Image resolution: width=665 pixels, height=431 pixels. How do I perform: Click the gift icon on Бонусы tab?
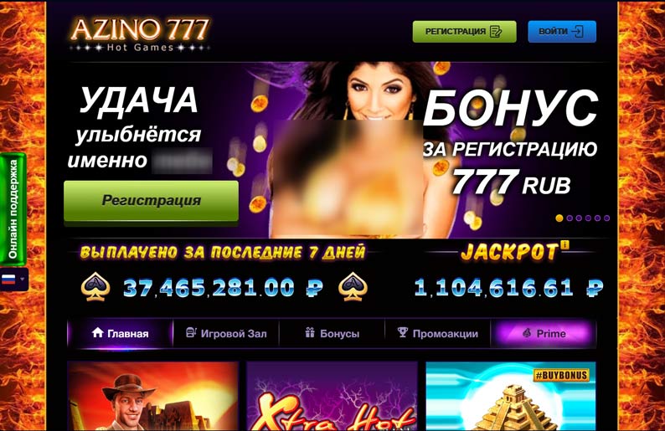tap(310, 333)
